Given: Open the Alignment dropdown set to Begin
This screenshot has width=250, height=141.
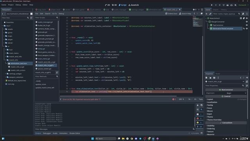Looking at the screenshot, I should click(236, 93).
